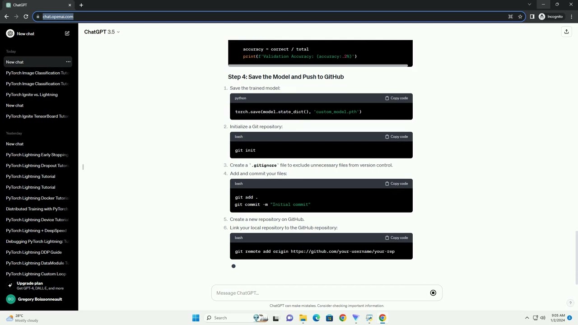578x325 pixels.
Task: Copy code for the torch.save python block
Action: coord(396,98)
